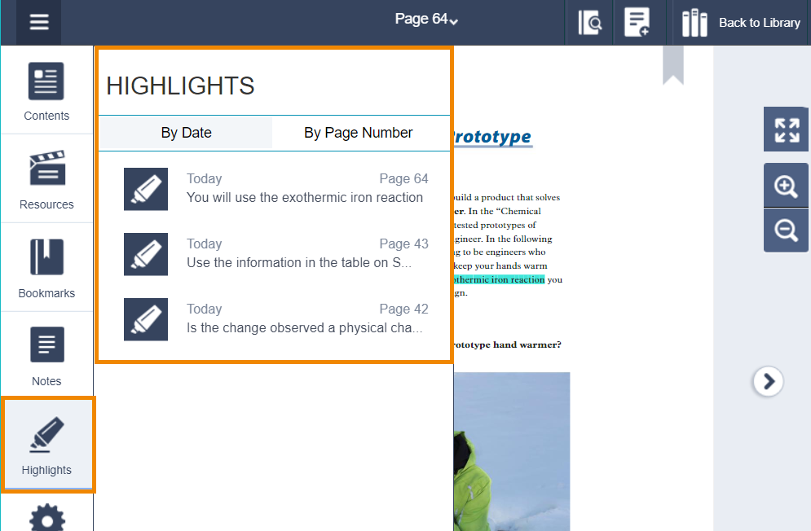This screenshot has width=811, height=531.
Task: Open the hamburger menu
Action: click(x=39, y=22)
